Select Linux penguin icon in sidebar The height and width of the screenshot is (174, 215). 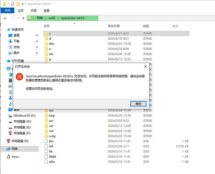[x=9, y=157]
